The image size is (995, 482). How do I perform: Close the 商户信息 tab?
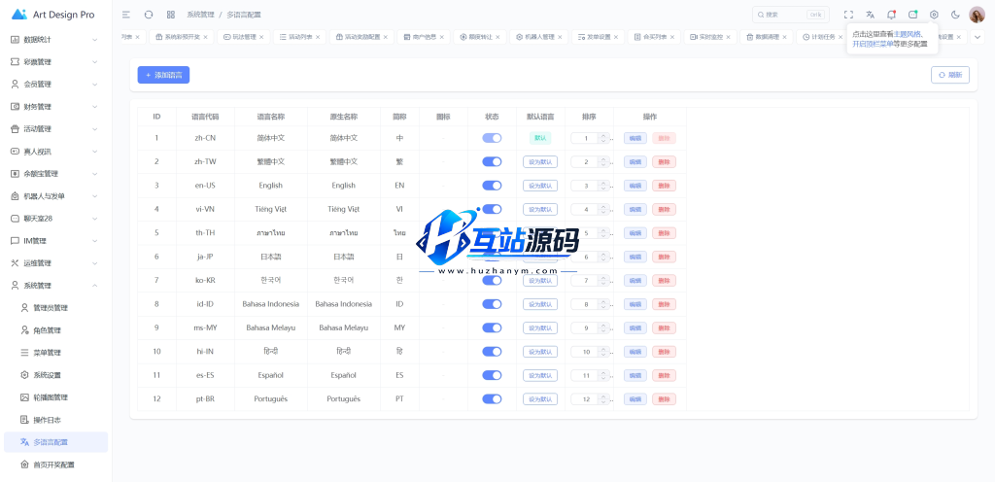(x=441, y=37)
